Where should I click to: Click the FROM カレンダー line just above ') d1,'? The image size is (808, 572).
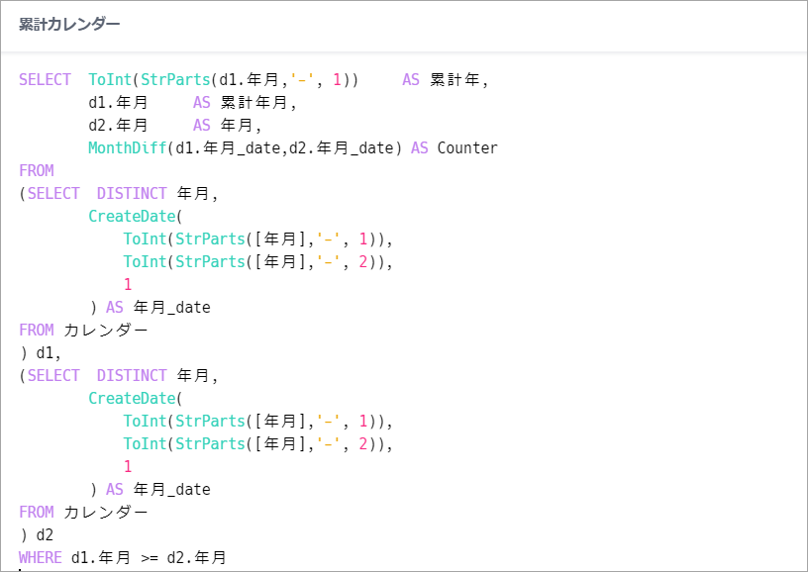point(83,330)
